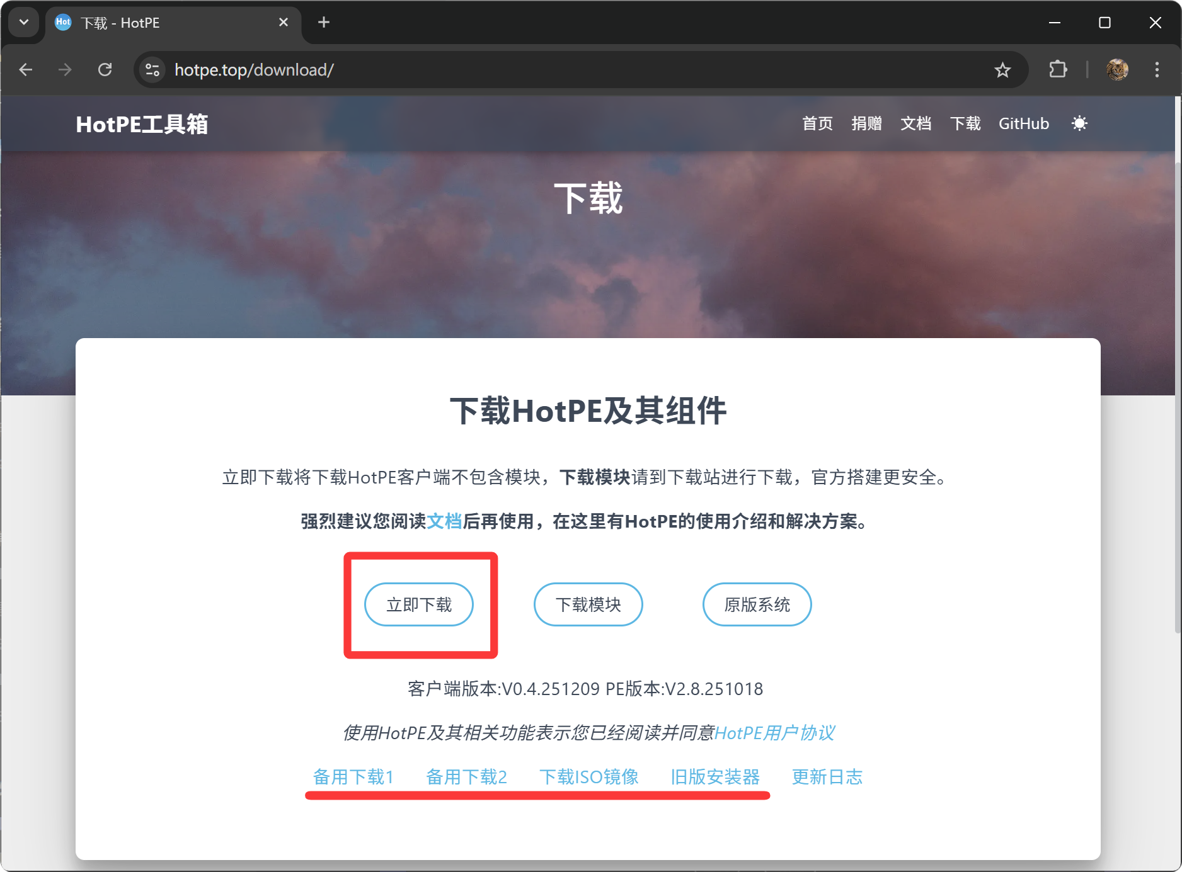This screenshot has width=1182, height=872.
Task: Go to the 捐赠 navigation item
Action: click(x=866, y=123)
